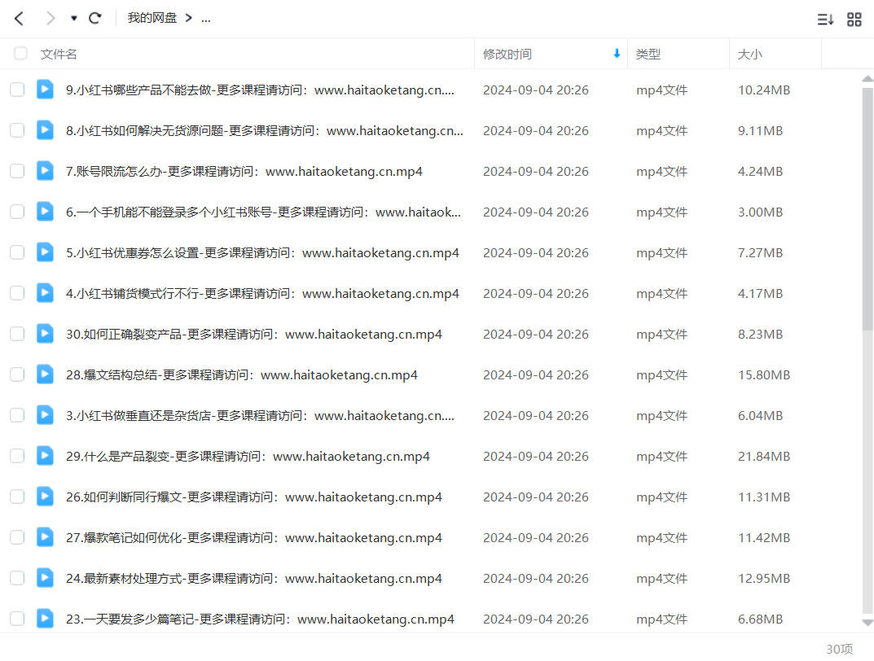Open file 8.小红书如何解决无货源问题
The image size is (874, 661).
click(264, 131)
